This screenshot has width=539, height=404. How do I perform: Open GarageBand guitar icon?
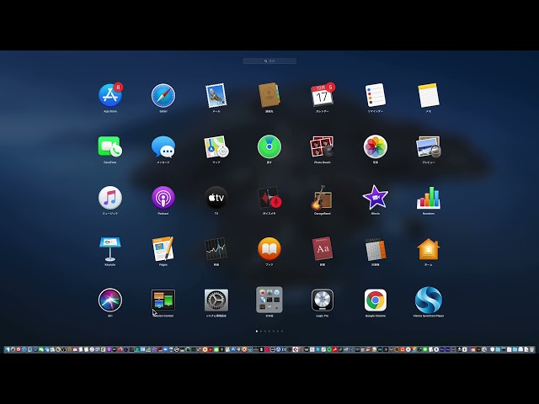click(x=322, y=198)
